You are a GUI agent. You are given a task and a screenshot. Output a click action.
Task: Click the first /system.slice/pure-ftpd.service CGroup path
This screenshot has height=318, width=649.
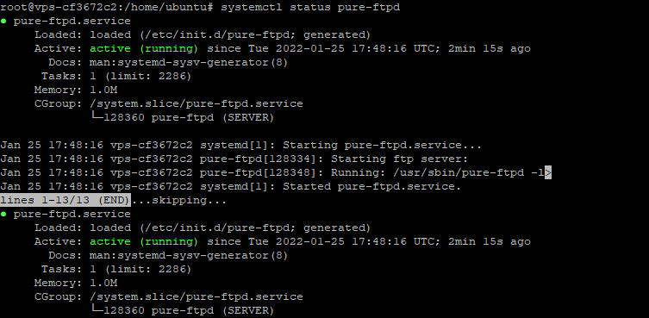coord(197,104)
